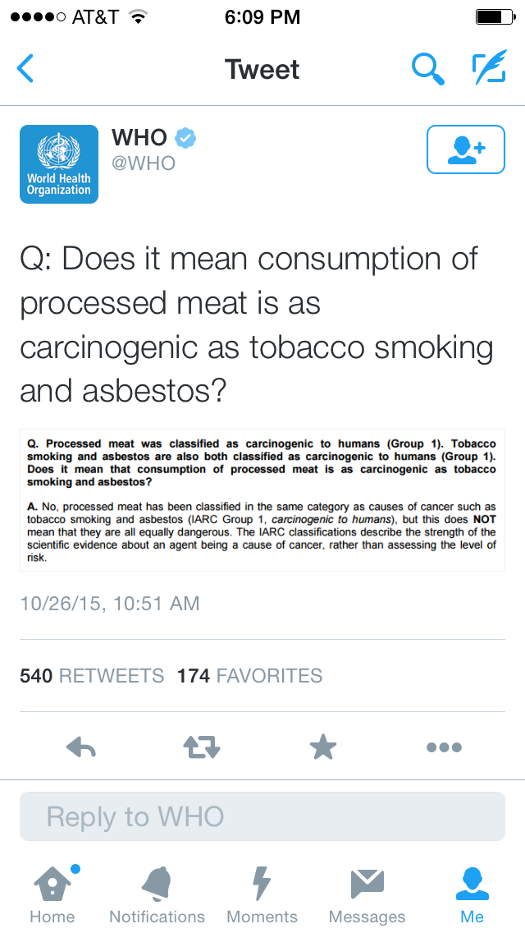The image size is (525, 933).
Task: Retweet this WHO tweet
Action: click(x=202, y=747)
